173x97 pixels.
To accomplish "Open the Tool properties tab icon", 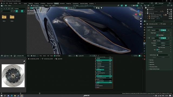I will [144, 25].
